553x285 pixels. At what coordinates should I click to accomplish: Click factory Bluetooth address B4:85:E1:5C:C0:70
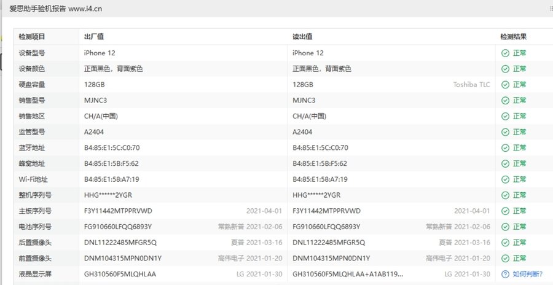[x=112, y=148]
